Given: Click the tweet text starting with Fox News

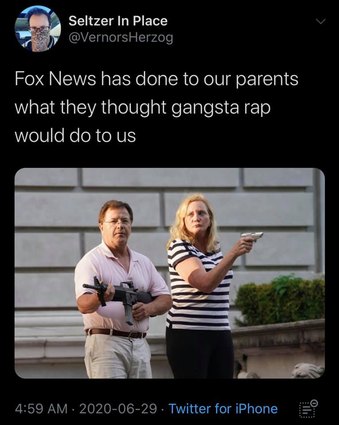Looking at the screenshot, I should [156, 107].
